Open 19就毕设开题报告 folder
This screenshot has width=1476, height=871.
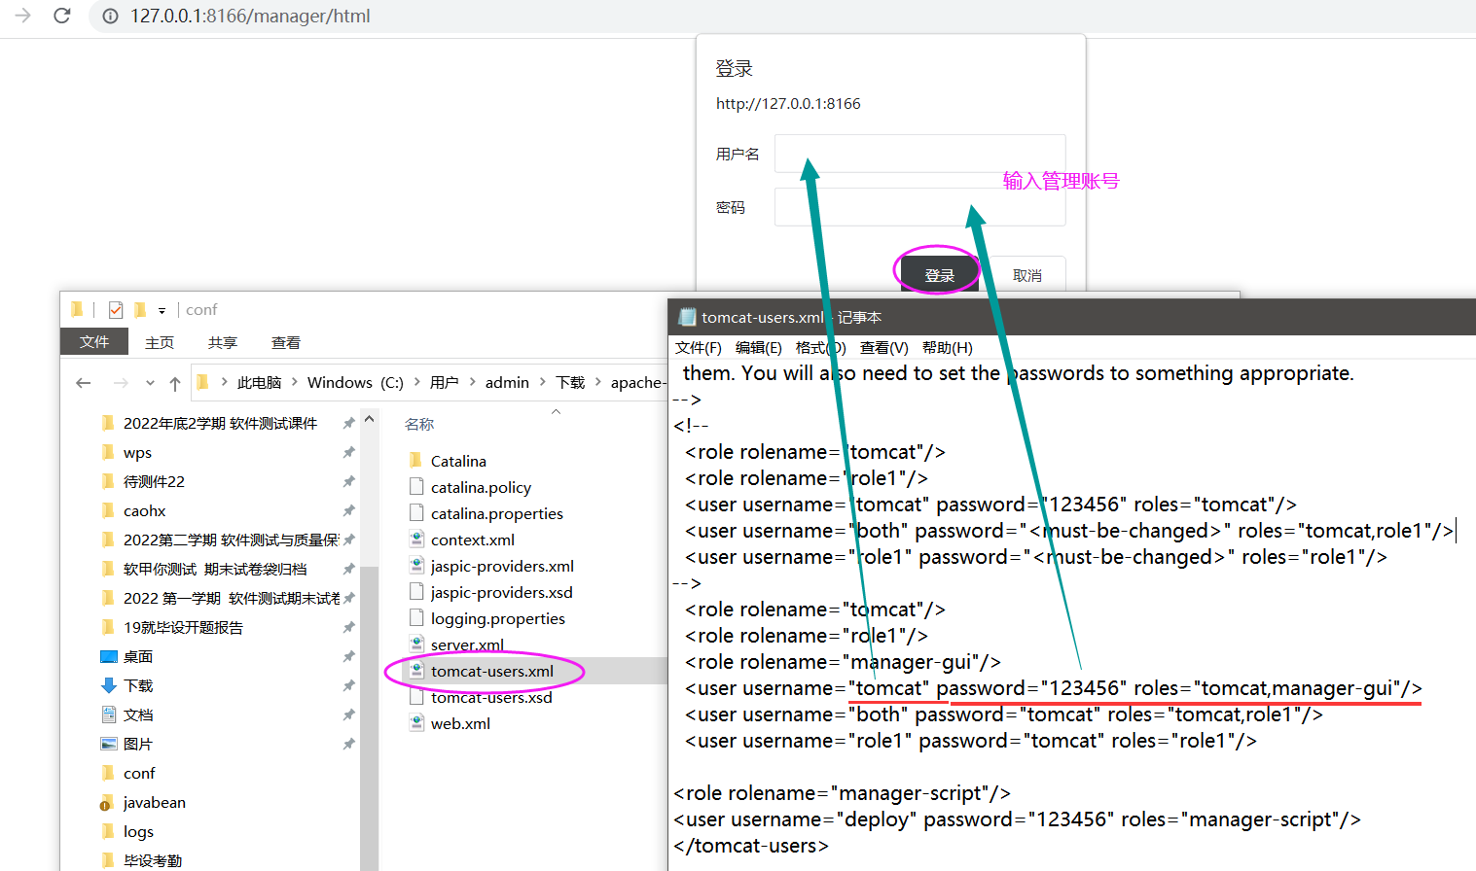pyautogui.click(x=183, y=627)
